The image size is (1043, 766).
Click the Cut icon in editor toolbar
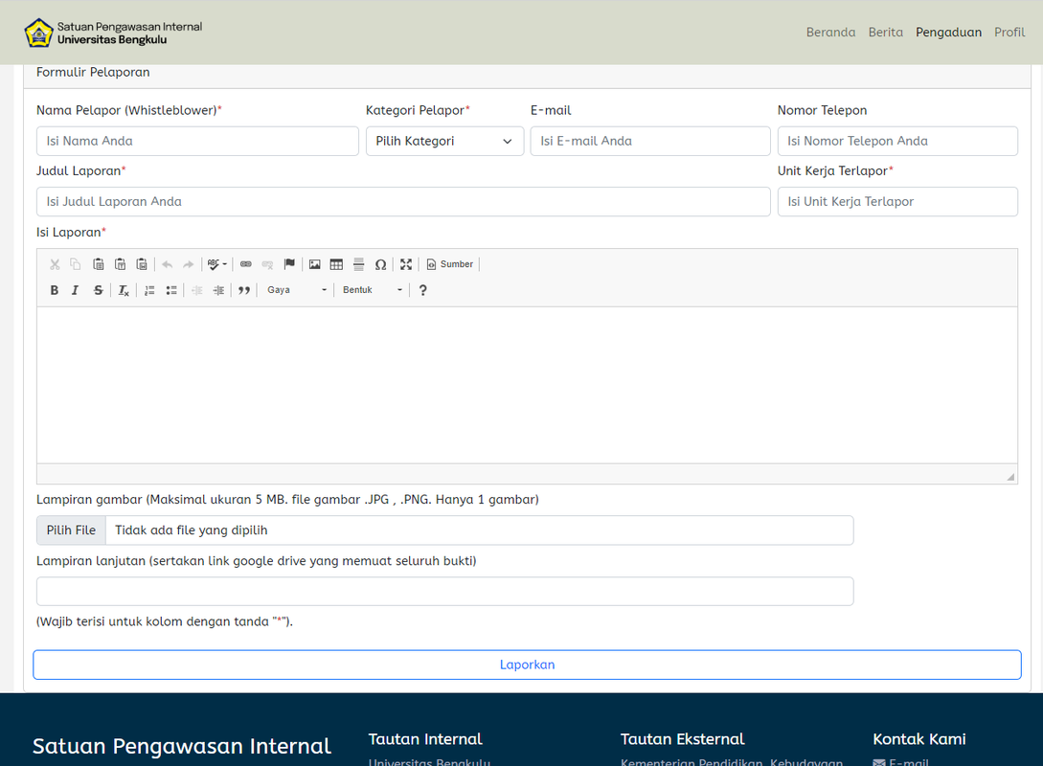pos(55,264)
